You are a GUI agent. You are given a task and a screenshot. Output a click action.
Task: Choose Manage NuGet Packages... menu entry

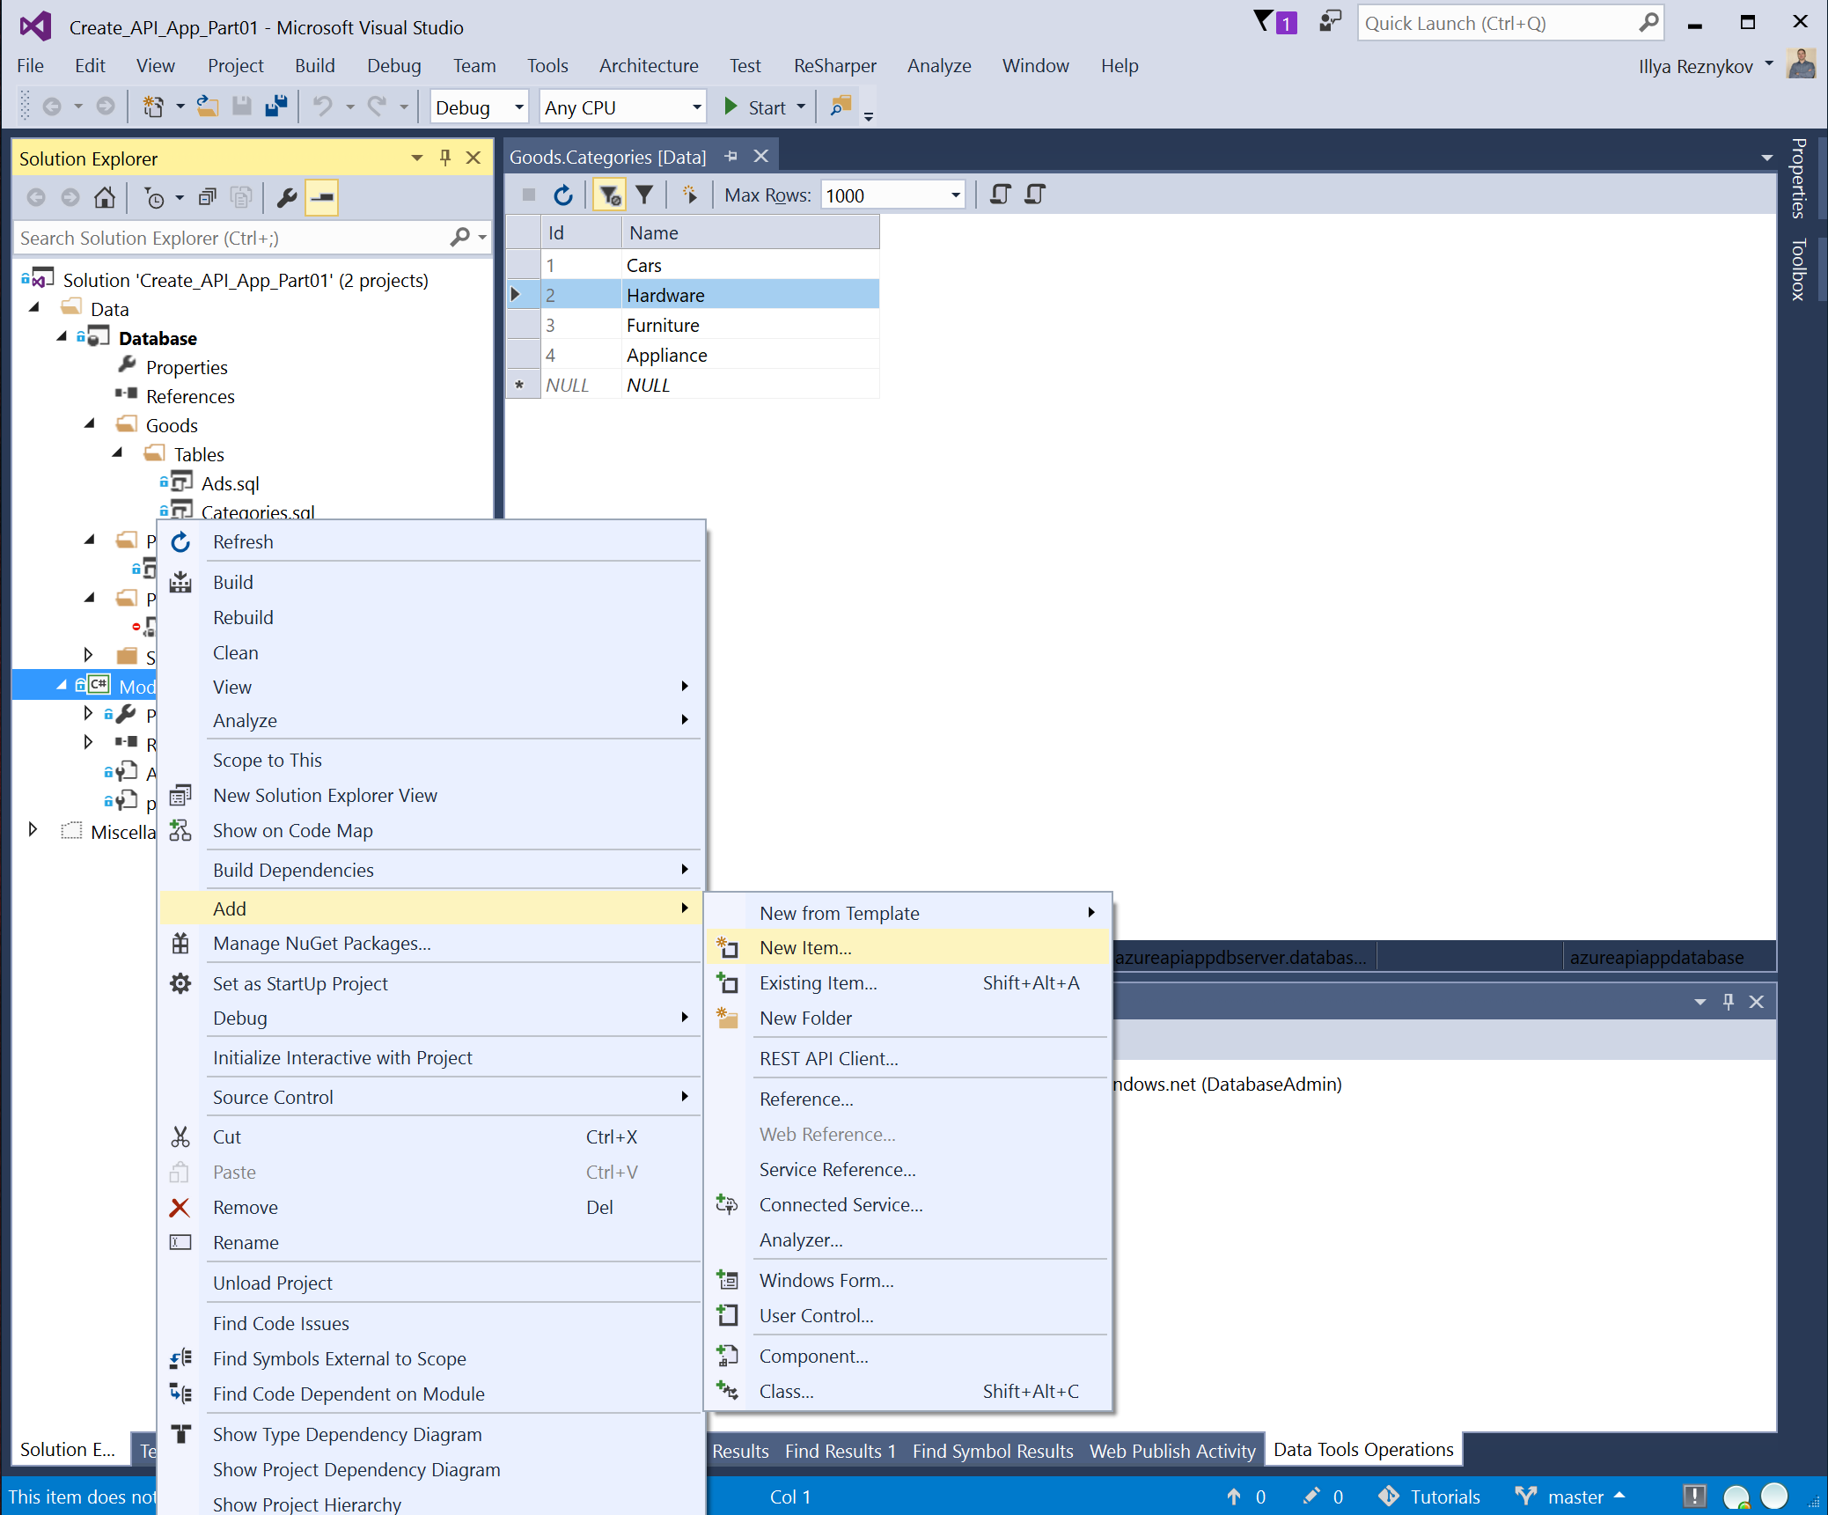click(321, 944)
